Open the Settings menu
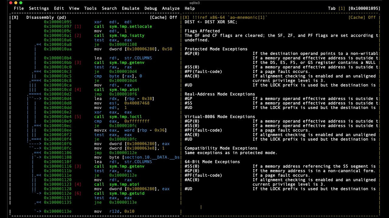 [39, 8]
